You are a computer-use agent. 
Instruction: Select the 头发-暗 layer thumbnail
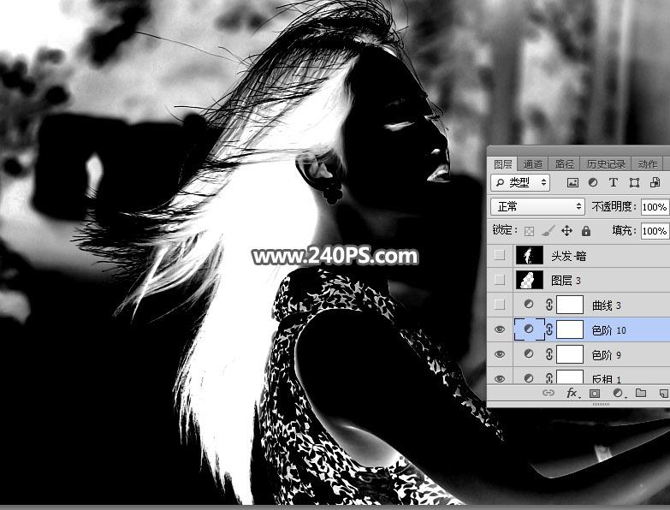pos(530,255)
